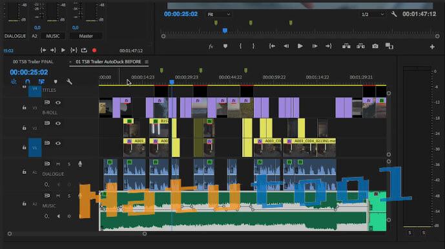Select the 01 TSB Trailer AutoDuck BEFORE tab

tap(108, 62)
